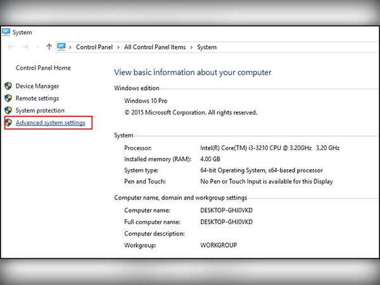Click the Full computer name label

pos(152,222)
